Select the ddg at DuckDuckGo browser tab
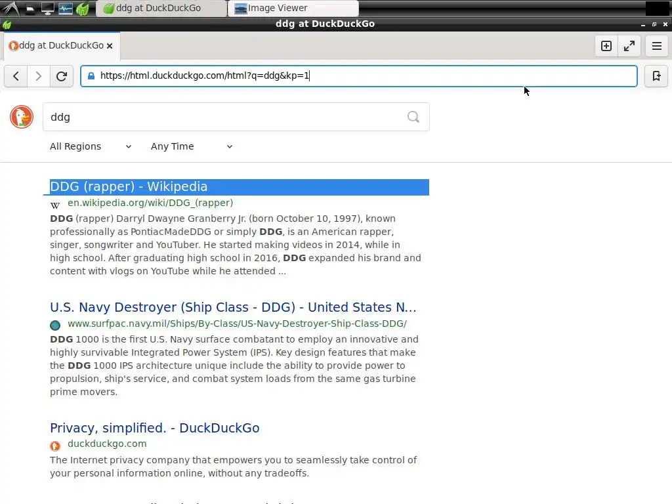 [61, 45]
